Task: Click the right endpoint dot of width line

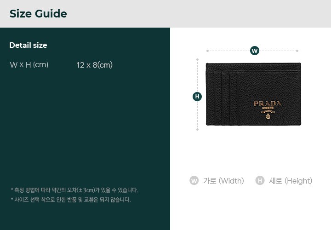Action: click(x=297, y=51)
